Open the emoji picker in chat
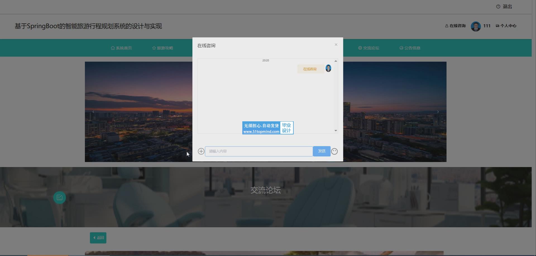 [x=334, y=151]
